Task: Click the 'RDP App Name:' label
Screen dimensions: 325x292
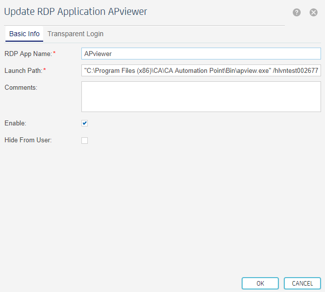Action: click(28, 54)
